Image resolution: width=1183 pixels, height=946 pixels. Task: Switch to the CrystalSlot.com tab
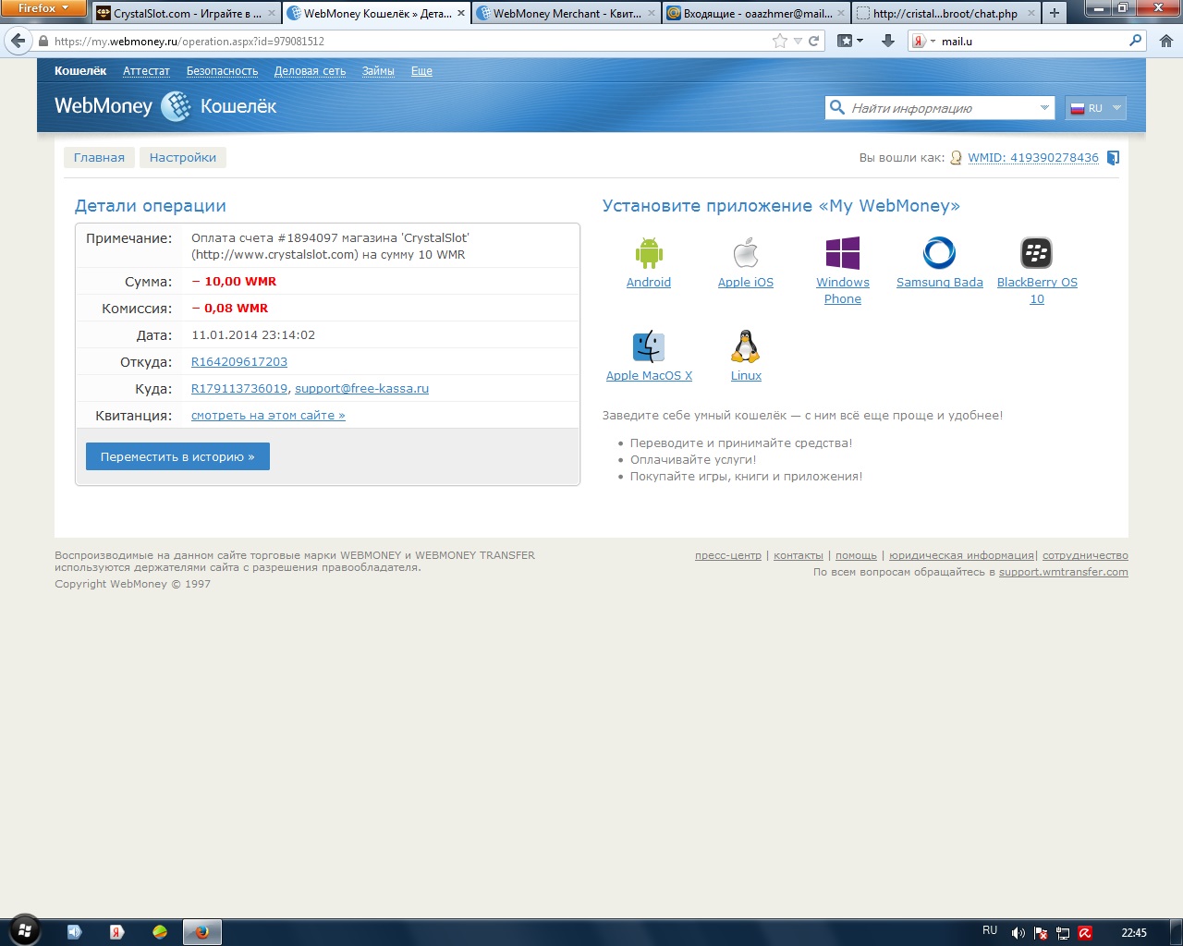pos(185,13)
